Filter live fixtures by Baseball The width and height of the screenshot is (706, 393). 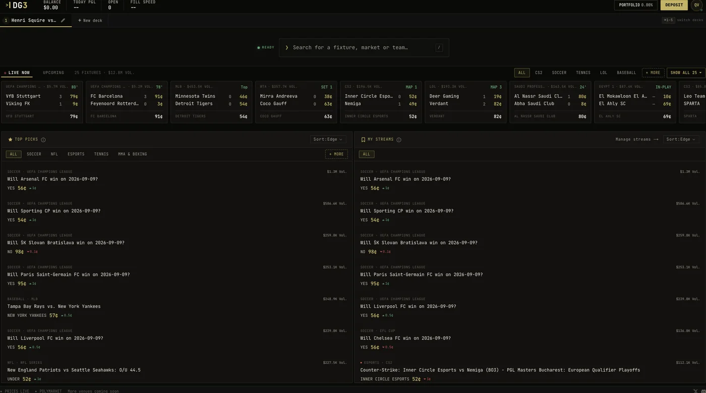626,73
